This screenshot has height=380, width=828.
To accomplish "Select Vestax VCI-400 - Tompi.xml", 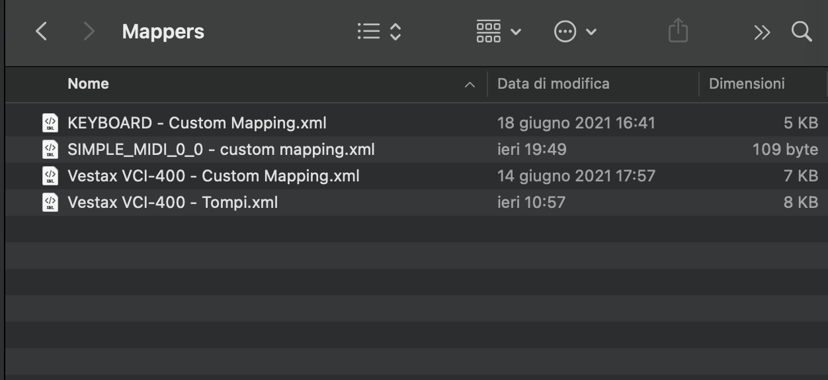I will [x=417, y=203].
